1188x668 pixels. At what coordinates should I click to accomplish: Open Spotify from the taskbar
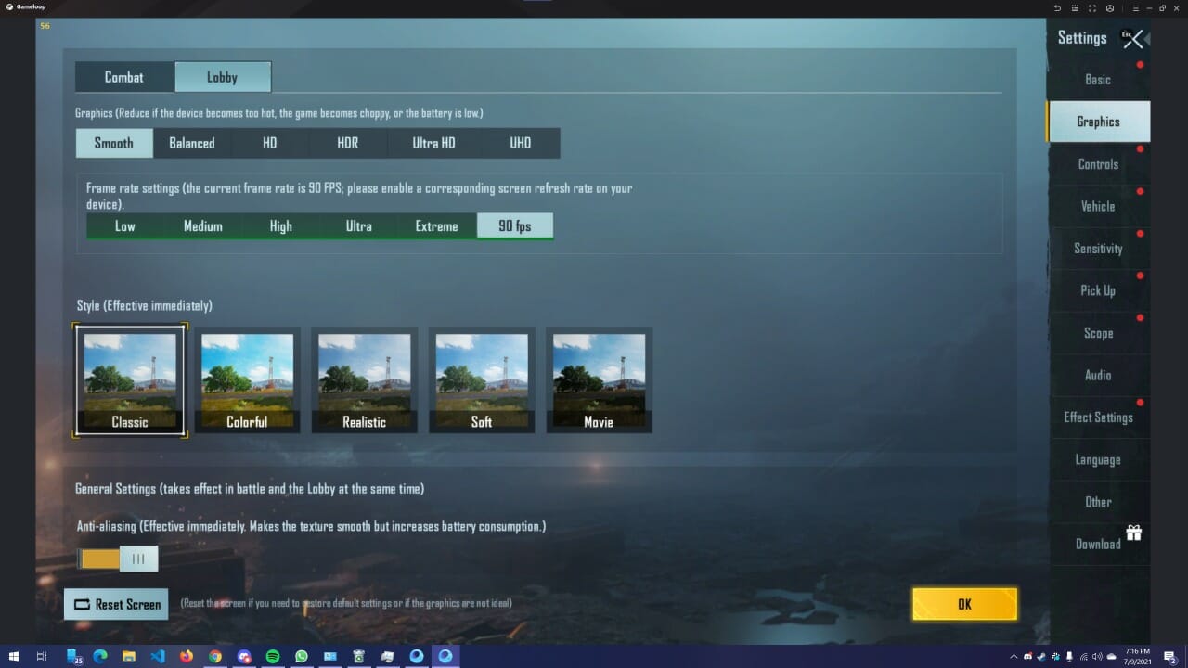[273, 656]
